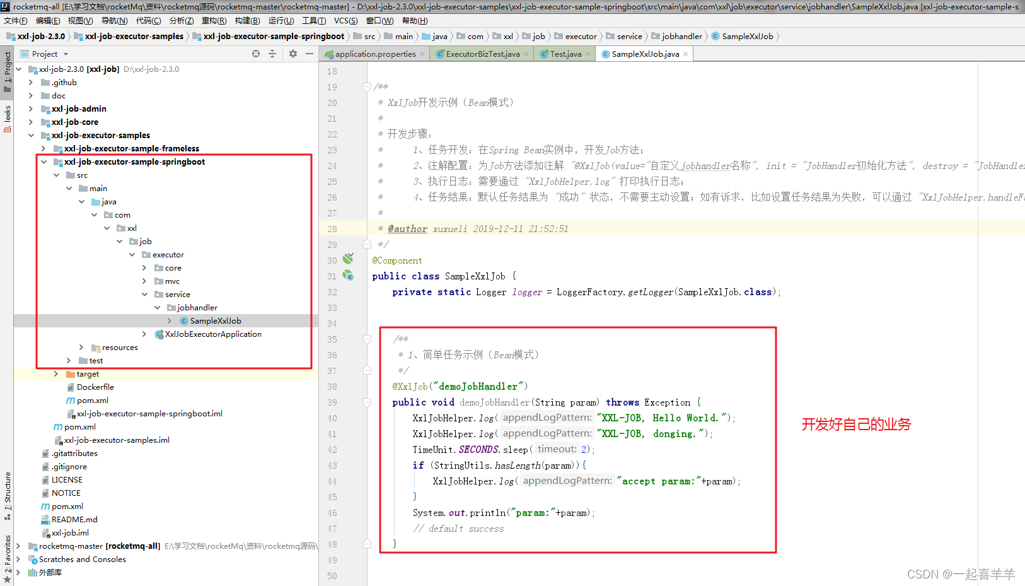This screenshot has width=1025, height=586.
Task: Select the LICENSE file
Action: [x=67, y=479]
